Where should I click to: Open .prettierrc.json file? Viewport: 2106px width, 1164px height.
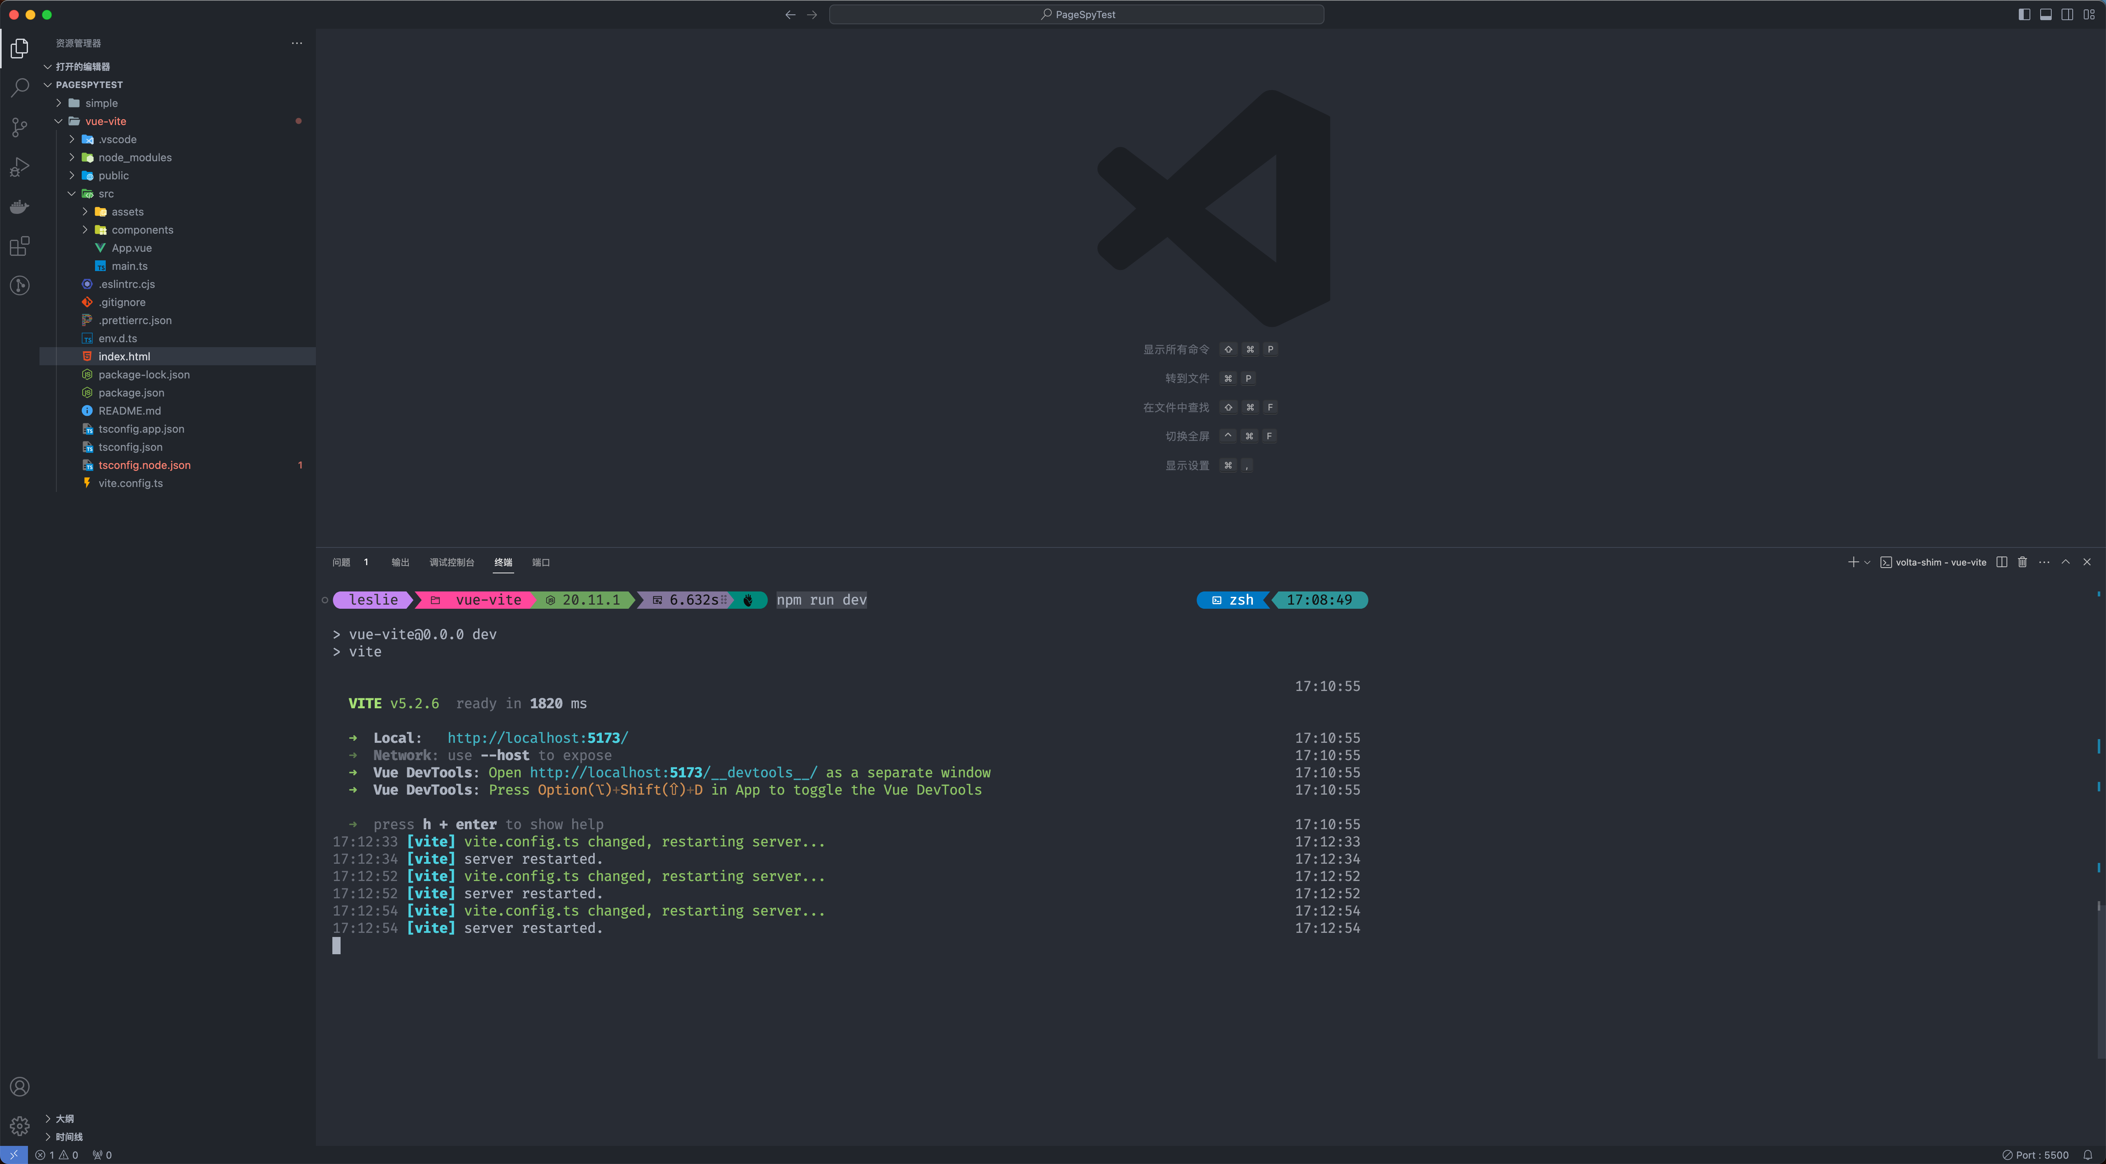(177, 320)
